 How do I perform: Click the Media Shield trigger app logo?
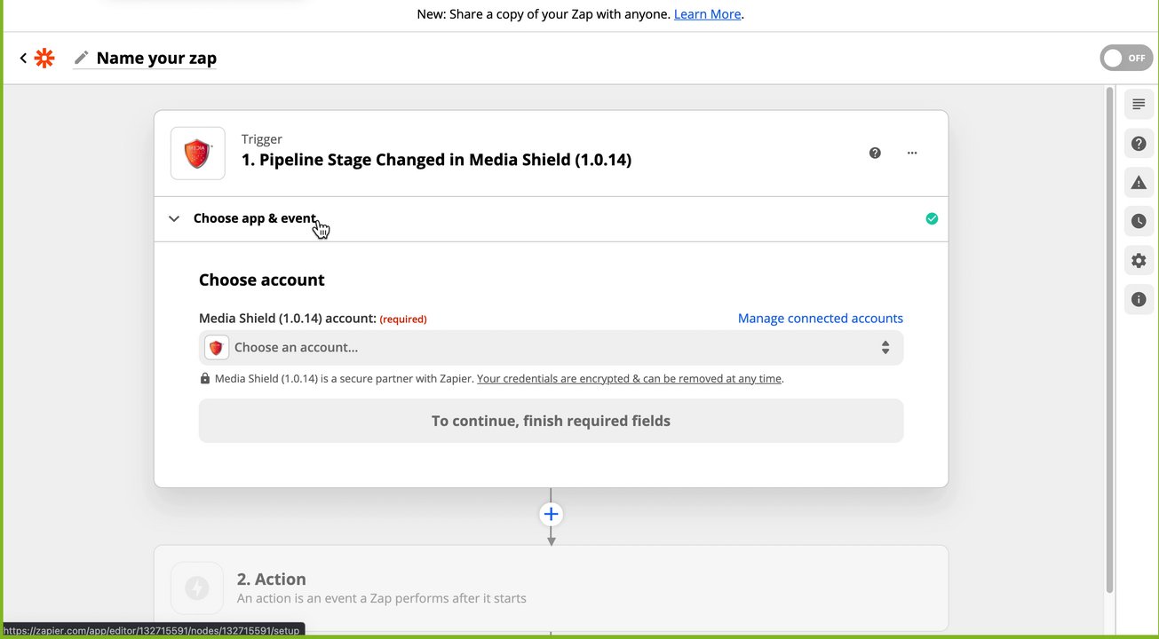(197, 154)
